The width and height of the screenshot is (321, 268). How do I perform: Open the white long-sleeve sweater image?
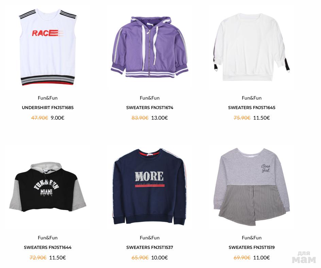[251, 47]
